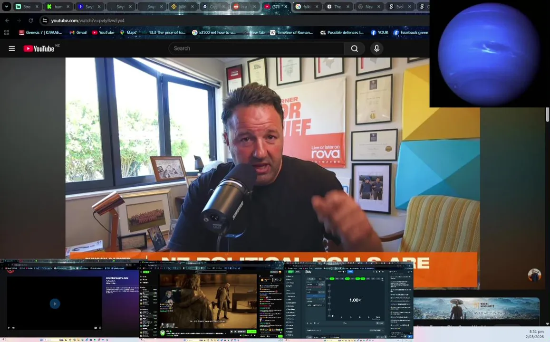Viewport: 550px width, 342px height.
Task: Switch to the 'Stre' browser tab
Action: point(27,6)
